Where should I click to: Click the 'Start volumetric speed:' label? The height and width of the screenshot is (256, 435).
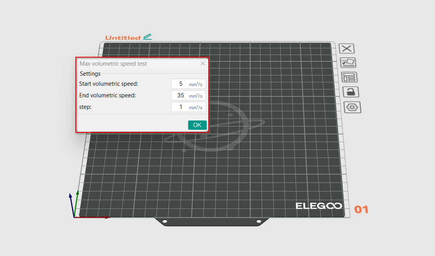109,84
